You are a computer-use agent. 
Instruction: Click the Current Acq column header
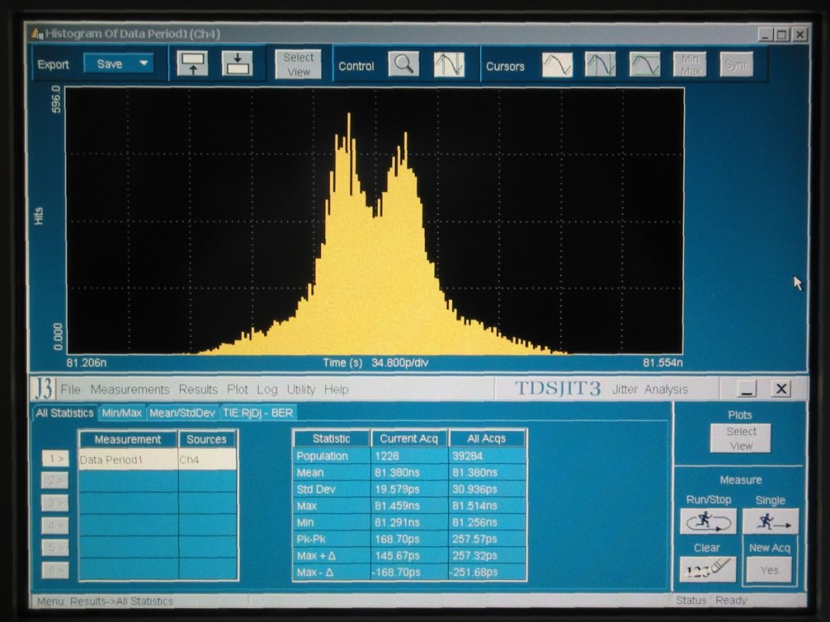tap(409, 438)
